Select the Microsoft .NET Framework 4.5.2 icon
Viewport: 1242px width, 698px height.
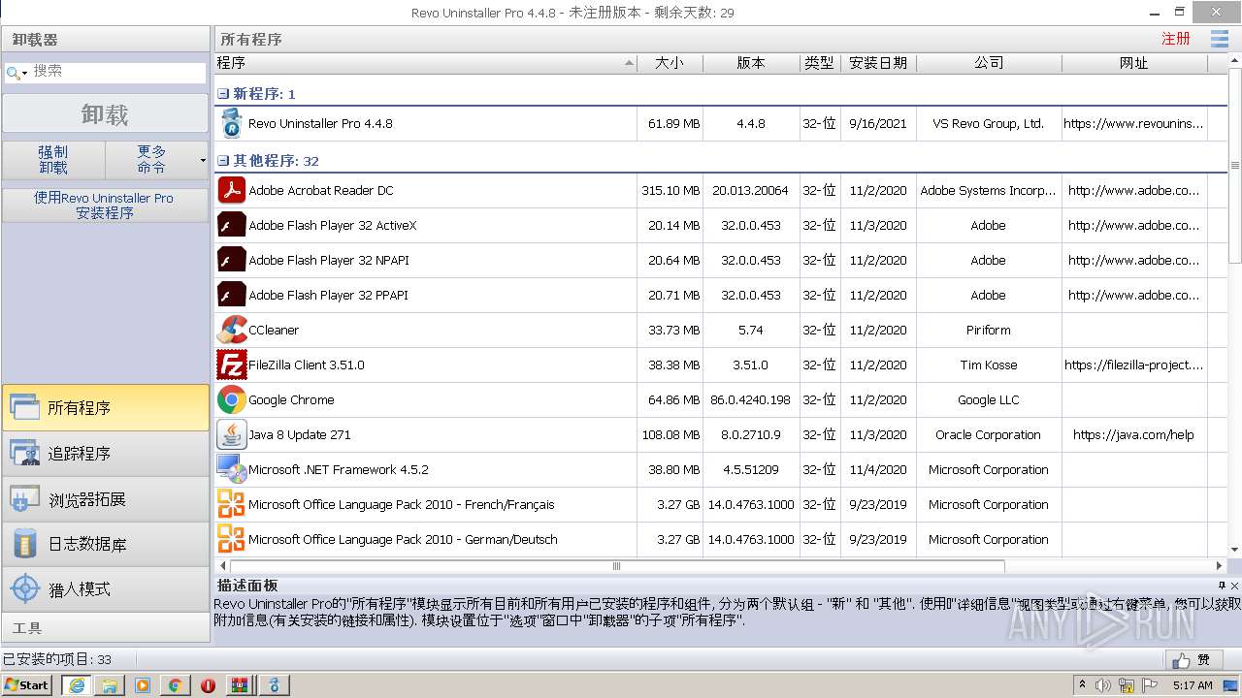tap(231, 469)
